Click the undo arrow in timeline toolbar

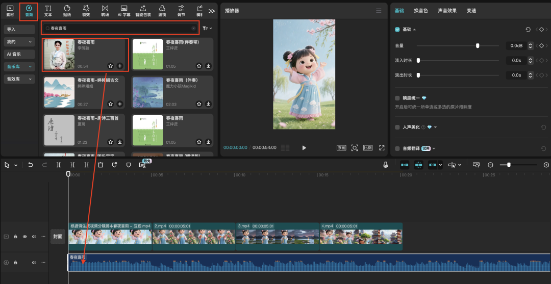click(31, 165)
